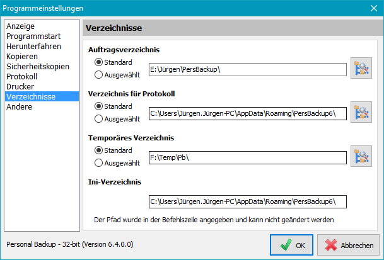384x260 pixels.
Task: Open the Kopieren settings page
Action: 42,56
